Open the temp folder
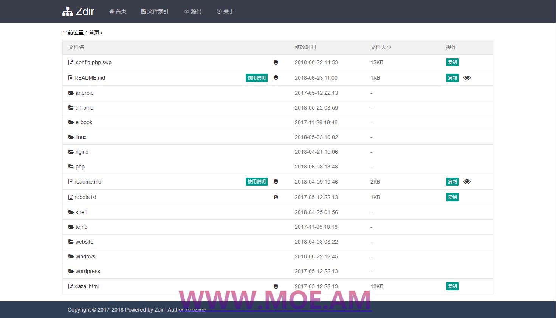The image size is (556, 318). [81, 227]
